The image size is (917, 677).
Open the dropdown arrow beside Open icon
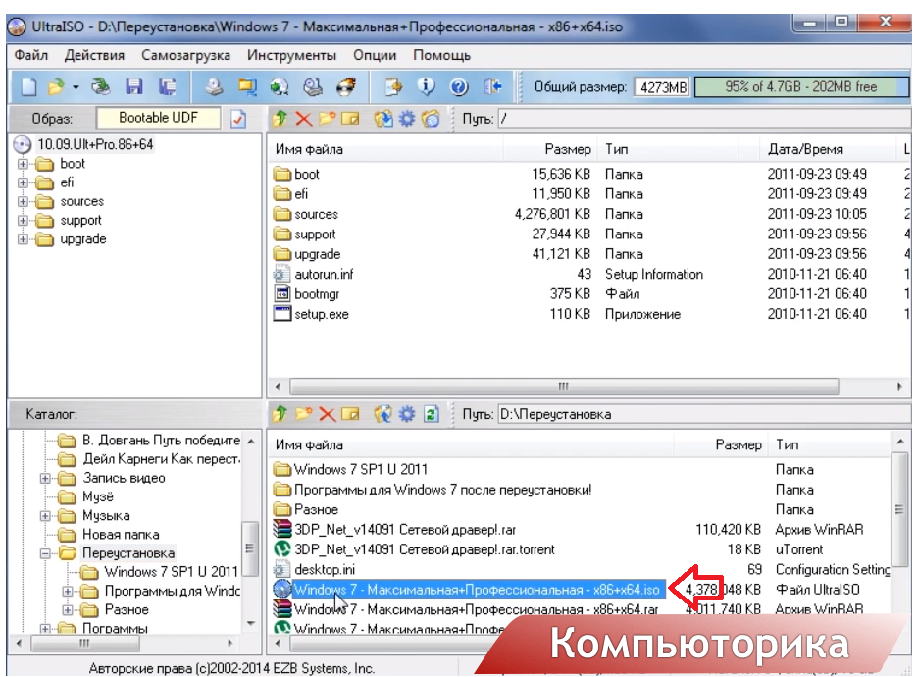pyautogui.click(x=76, y=87)
